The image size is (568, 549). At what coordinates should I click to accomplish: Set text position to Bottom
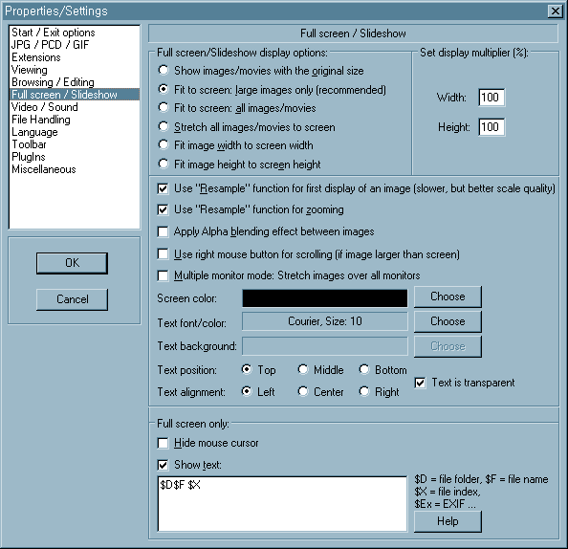364,369
